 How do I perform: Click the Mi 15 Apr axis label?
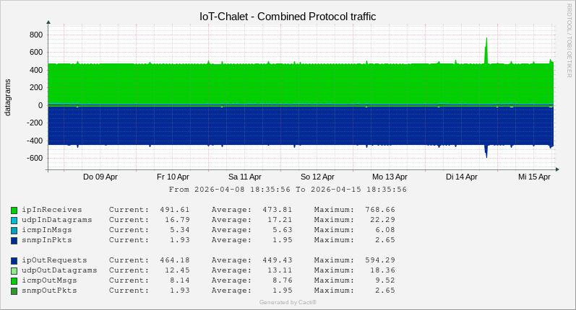pyautogui.click(x=534, y=176)
